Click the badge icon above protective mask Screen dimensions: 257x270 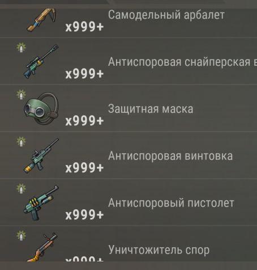pos(22,94)
